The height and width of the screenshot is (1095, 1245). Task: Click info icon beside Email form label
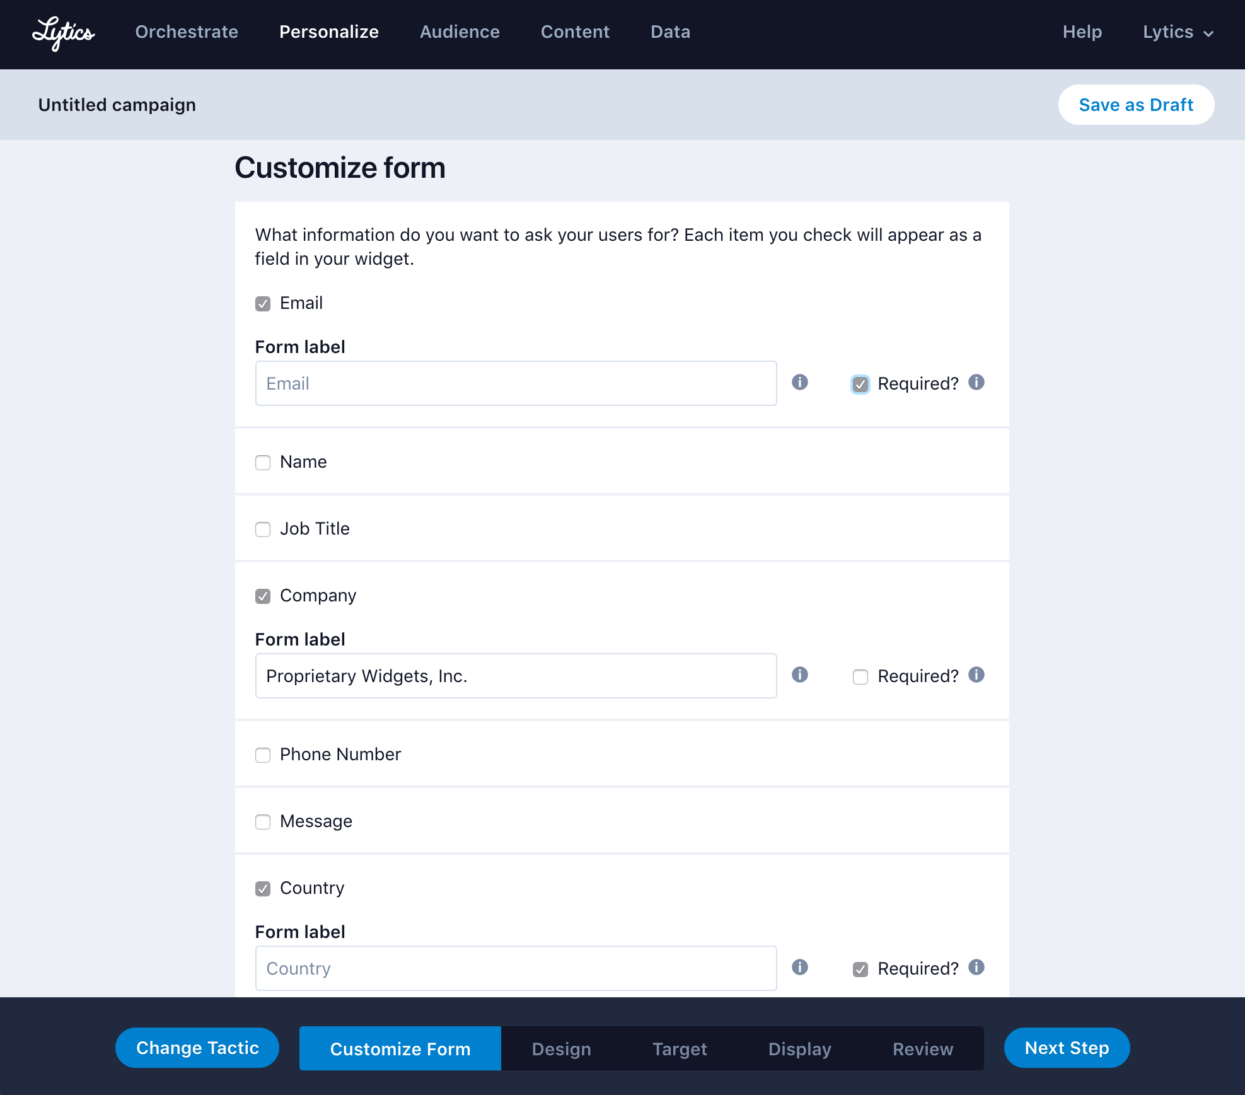(799, 383)
